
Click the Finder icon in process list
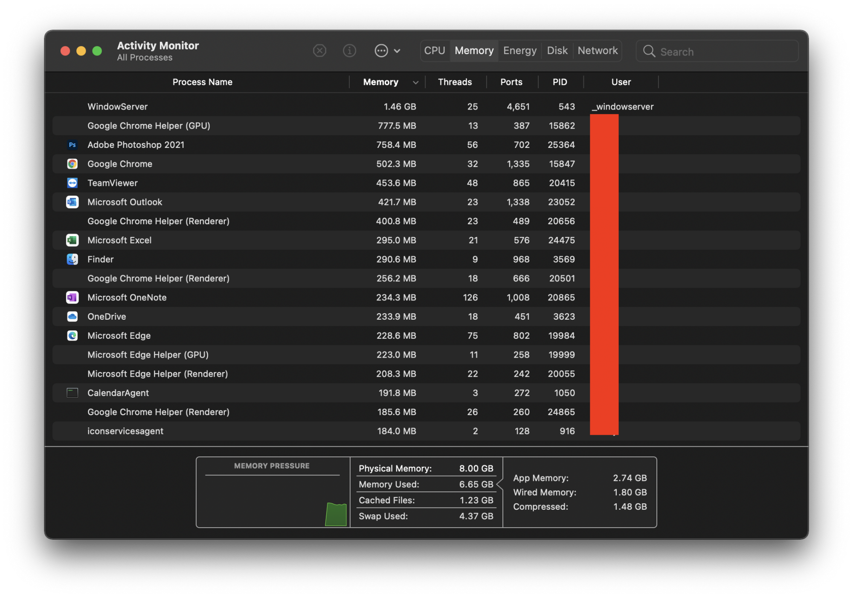tap(73, 259)
